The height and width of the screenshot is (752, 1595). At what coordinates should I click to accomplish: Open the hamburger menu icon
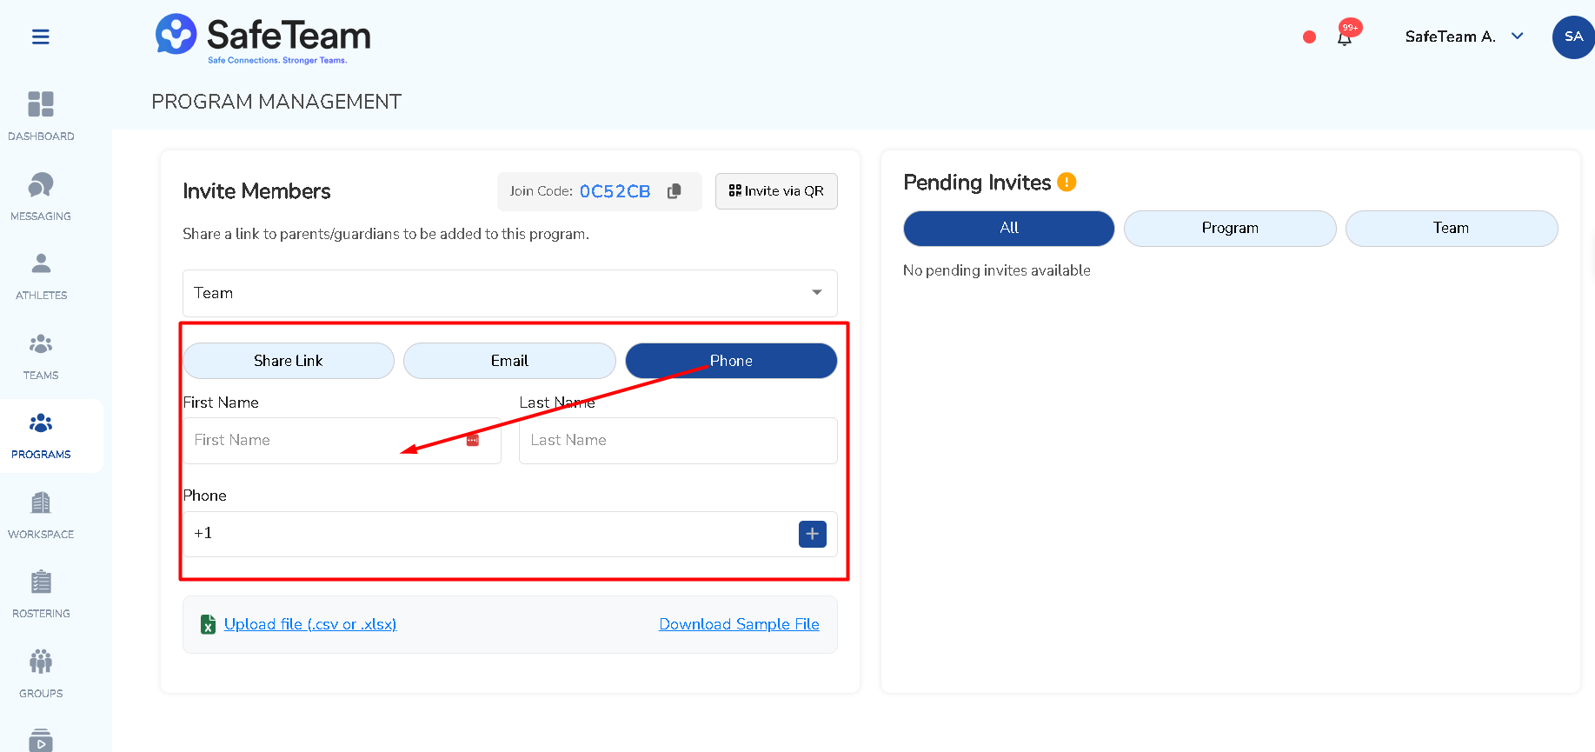(40, 37)
